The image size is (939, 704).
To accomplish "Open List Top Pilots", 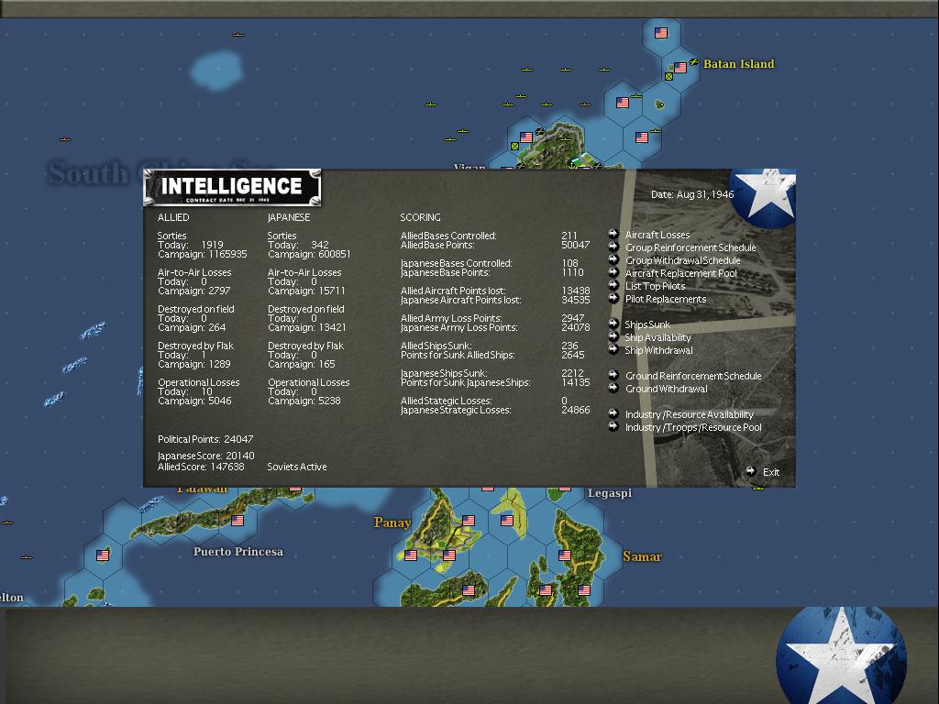I will pyautogui.click(x=655, y=286).
